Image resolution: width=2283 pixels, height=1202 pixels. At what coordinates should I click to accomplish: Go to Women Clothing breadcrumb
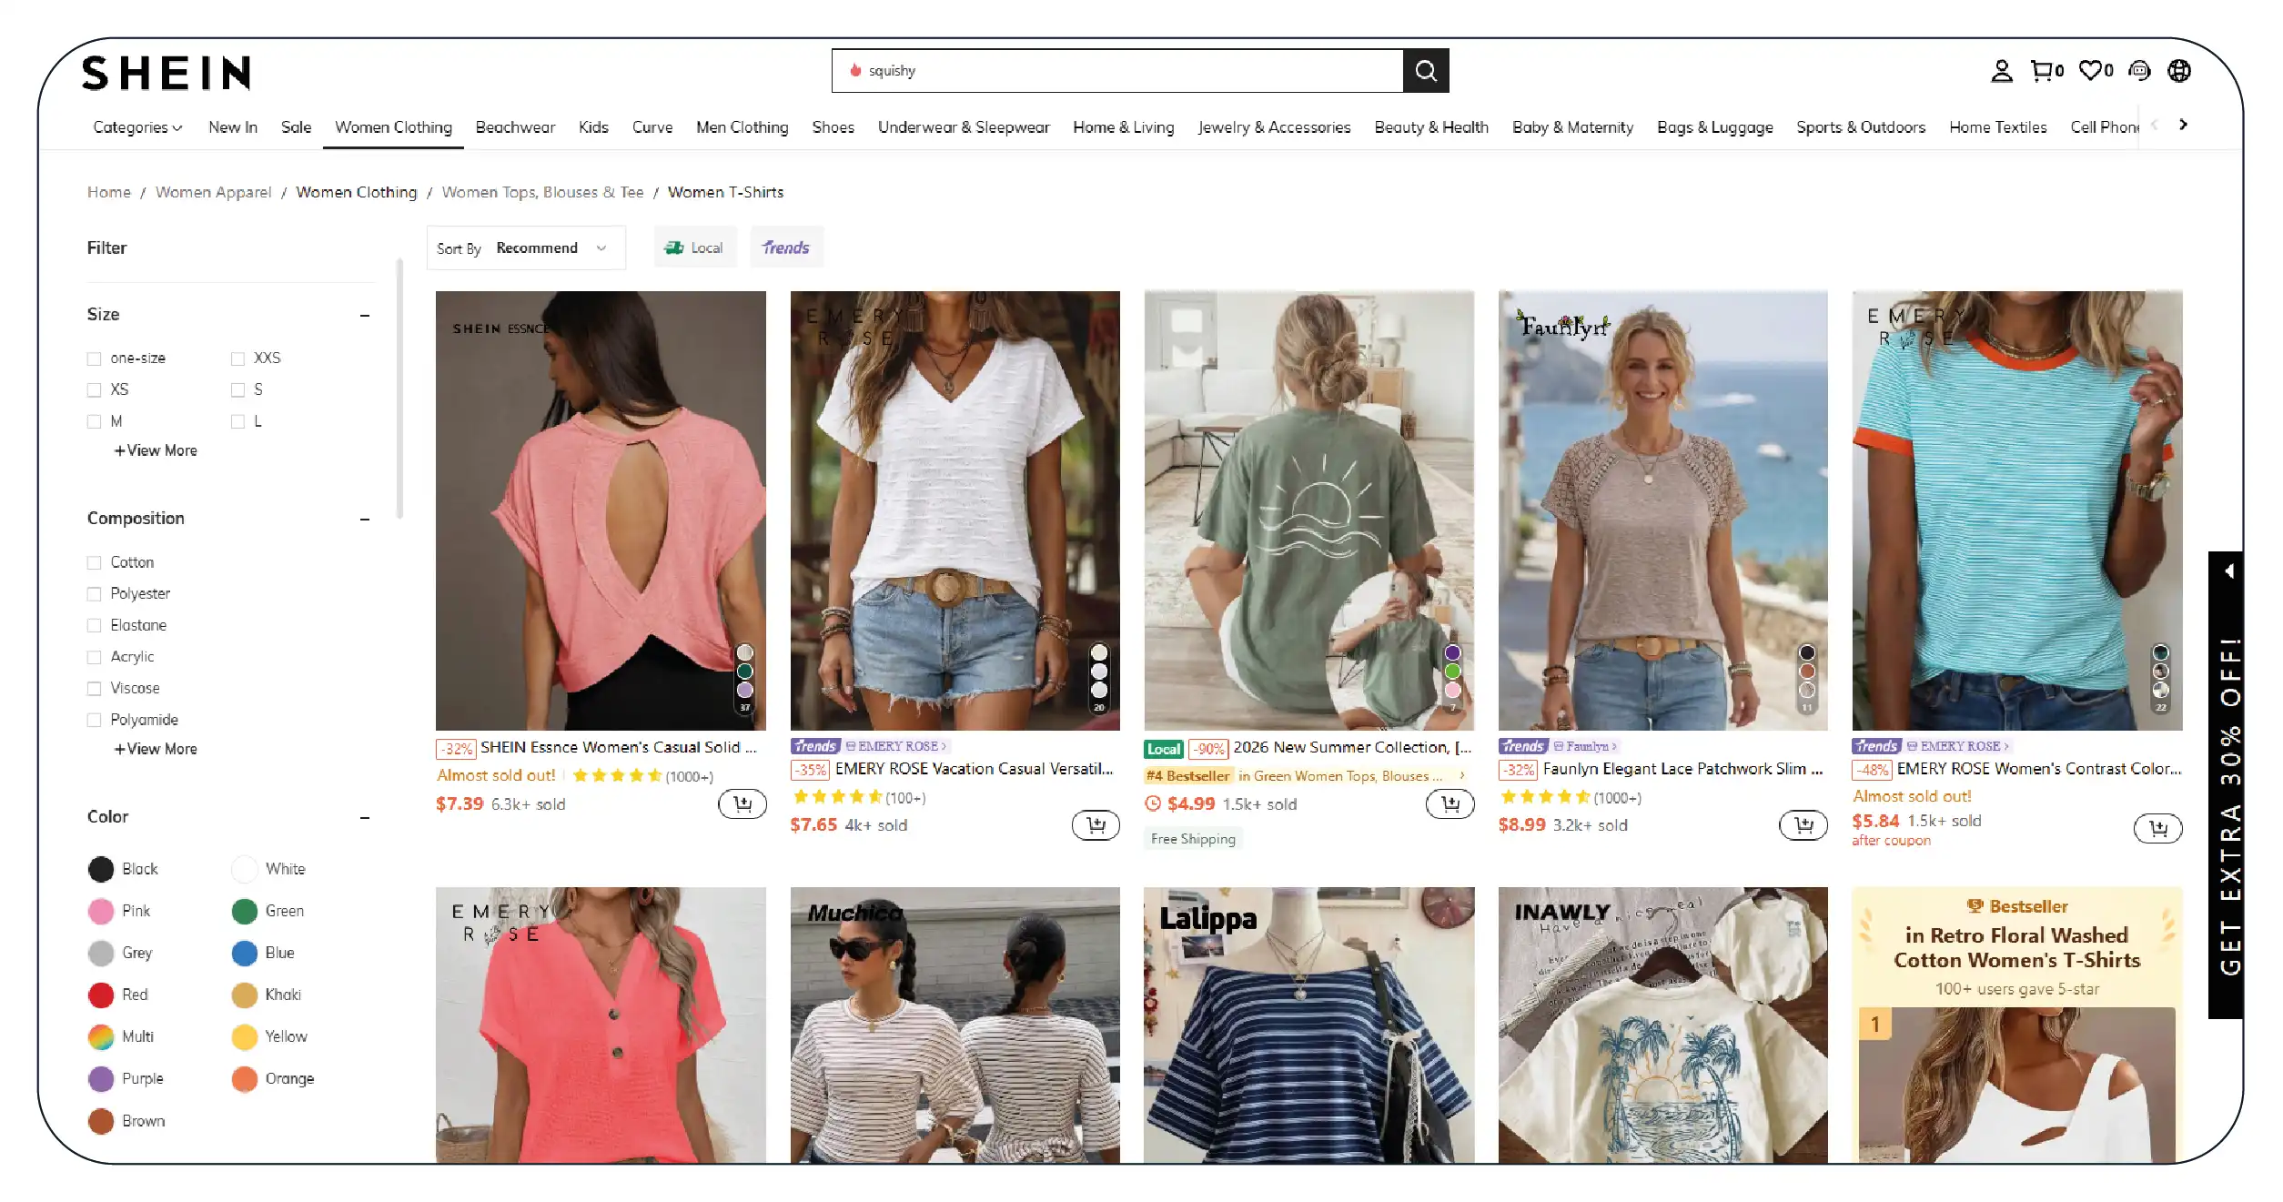tap(357, 192)
